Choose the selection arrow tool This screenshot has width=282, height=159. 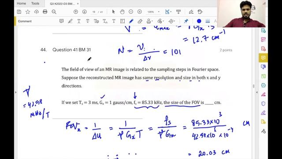[x=113, y=12]
